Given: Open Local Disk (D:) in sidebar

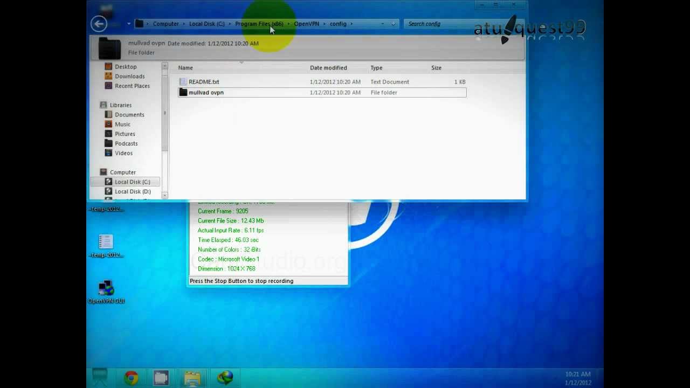Looking at the screenshot, I should (x=132, y=192).
